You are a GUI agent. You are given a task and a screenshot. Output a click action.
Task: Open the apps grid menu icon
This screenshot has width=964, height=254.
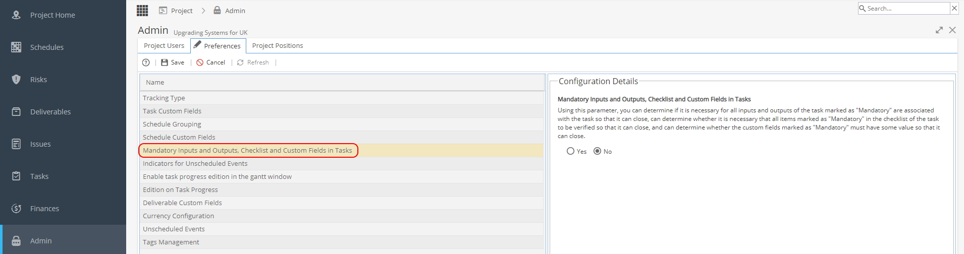click(142, 10)
